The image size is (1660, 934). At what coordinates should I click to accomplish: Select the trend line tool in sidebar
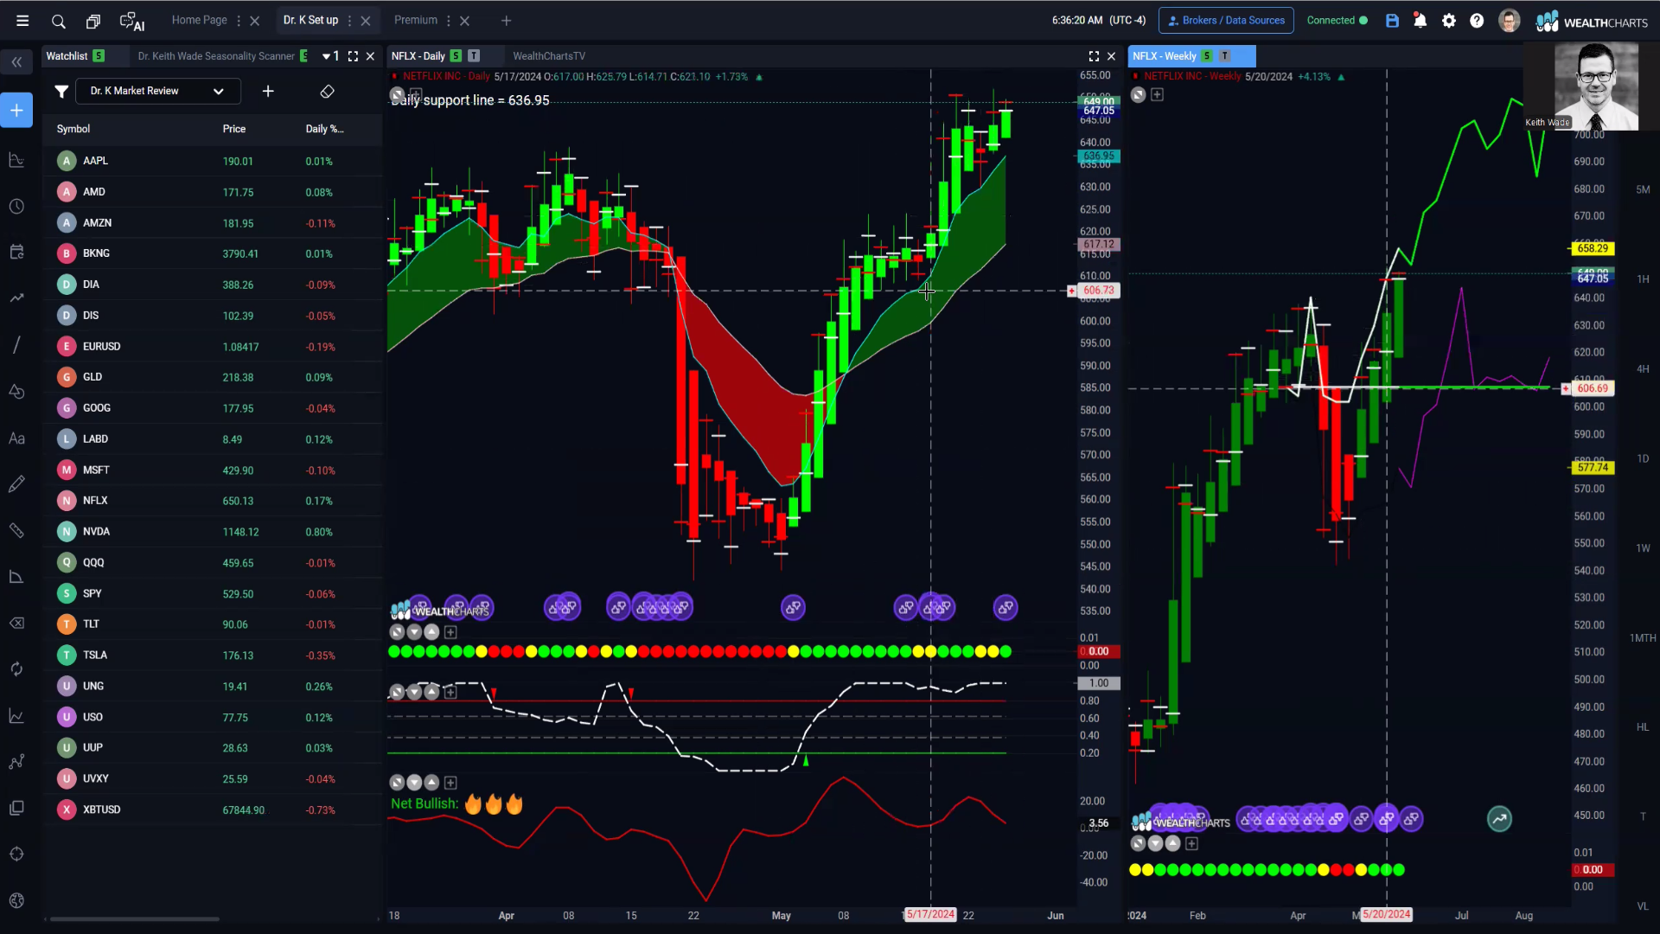[16, 345]
